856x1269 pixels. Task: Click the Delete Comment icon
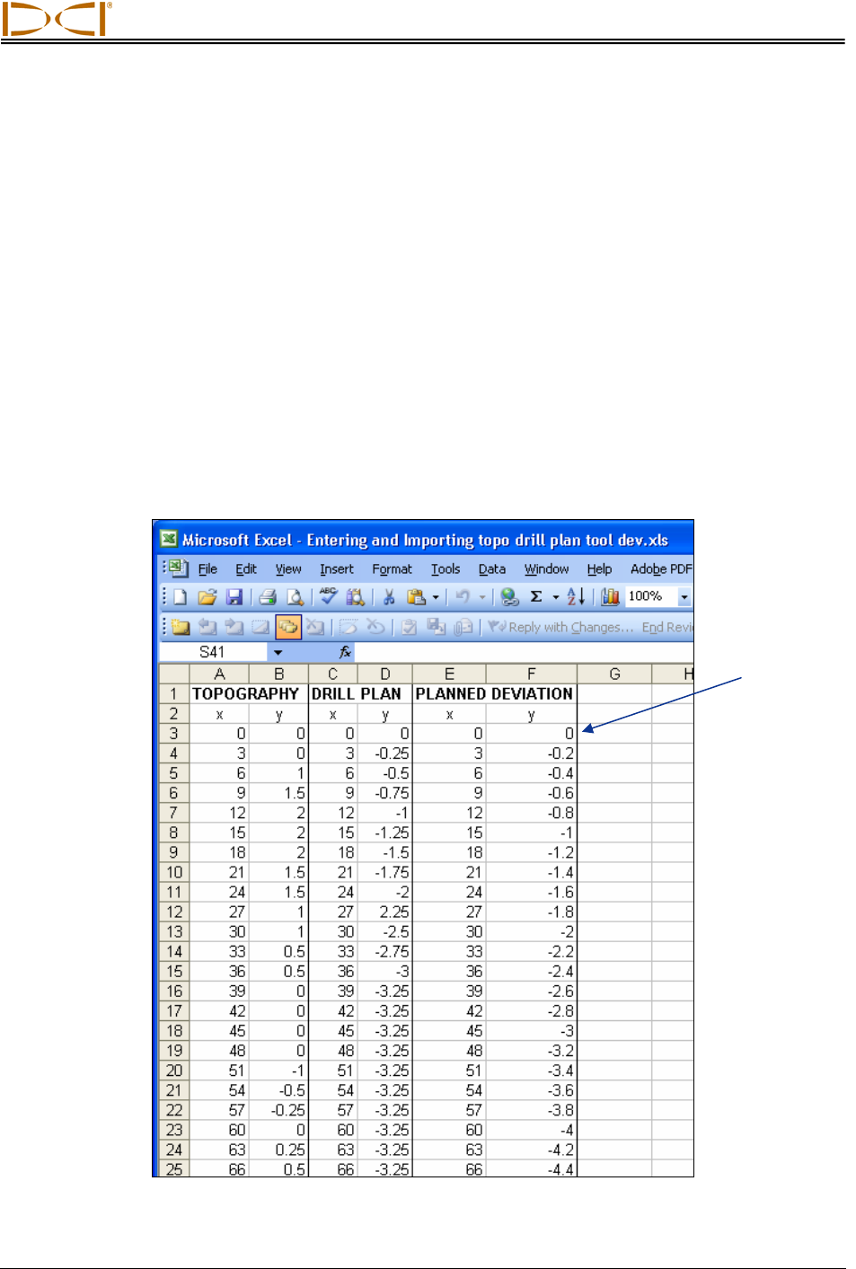click(x=315, y=627)
